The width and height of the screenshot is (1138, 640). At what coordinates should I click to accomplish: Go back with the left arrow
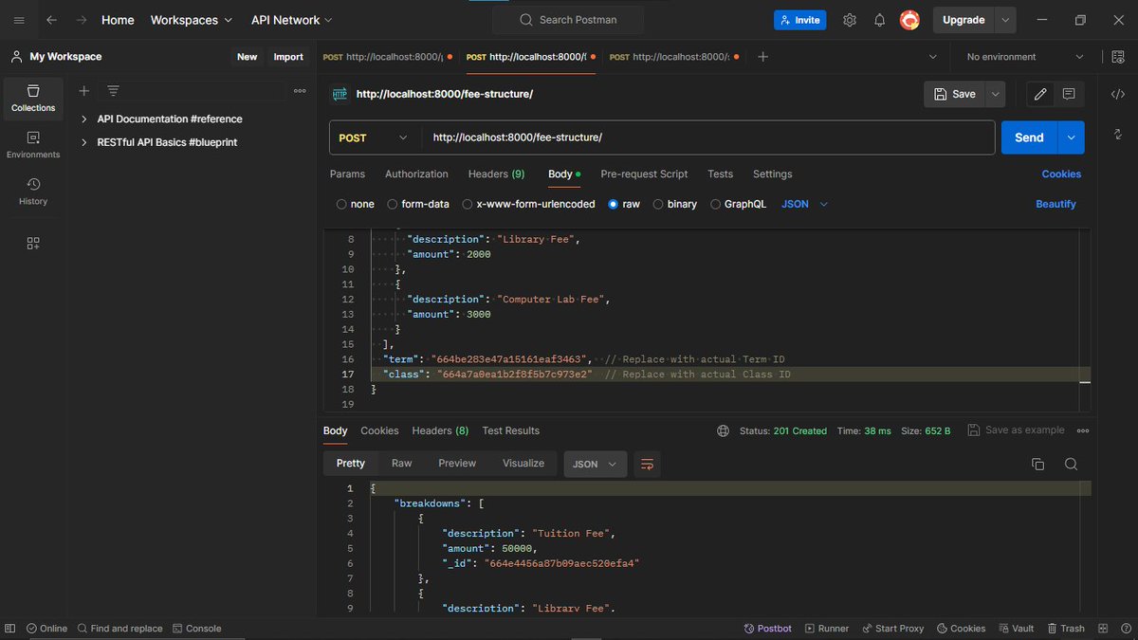pos(51,20)
